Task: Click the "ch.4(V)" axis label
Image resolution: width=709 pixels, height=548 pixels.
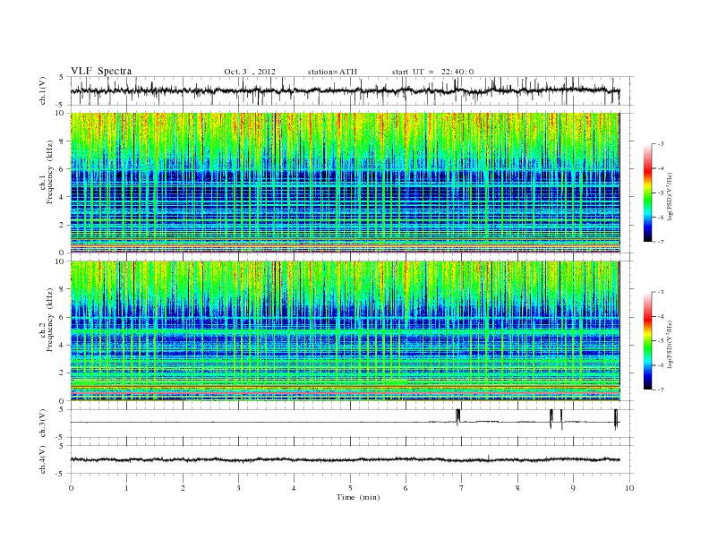Action: [43, 459]
